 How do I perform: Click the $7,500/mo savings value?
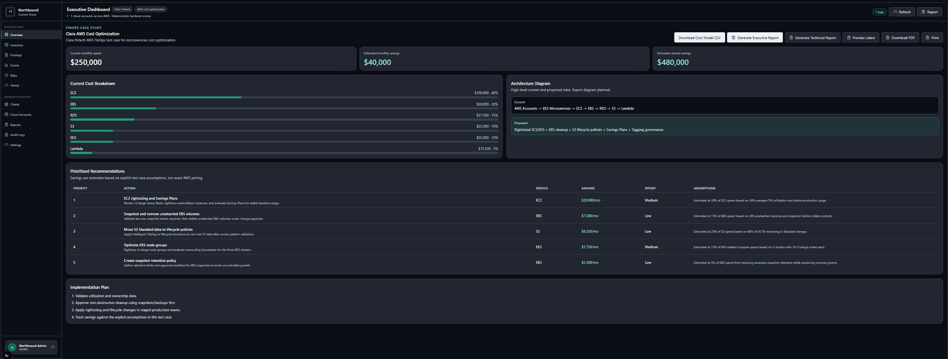tap(590, 216)
